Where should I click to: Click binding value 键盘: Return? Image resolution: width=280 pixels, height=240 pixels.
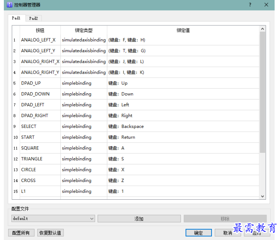pyautogui.click(x=183, y=137)
